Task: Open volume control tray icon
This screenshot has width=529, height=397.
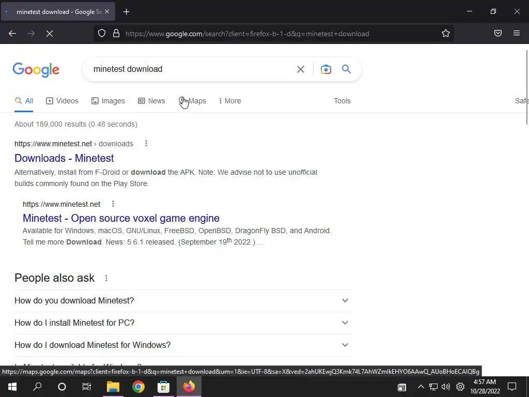Action: point(446,387)
